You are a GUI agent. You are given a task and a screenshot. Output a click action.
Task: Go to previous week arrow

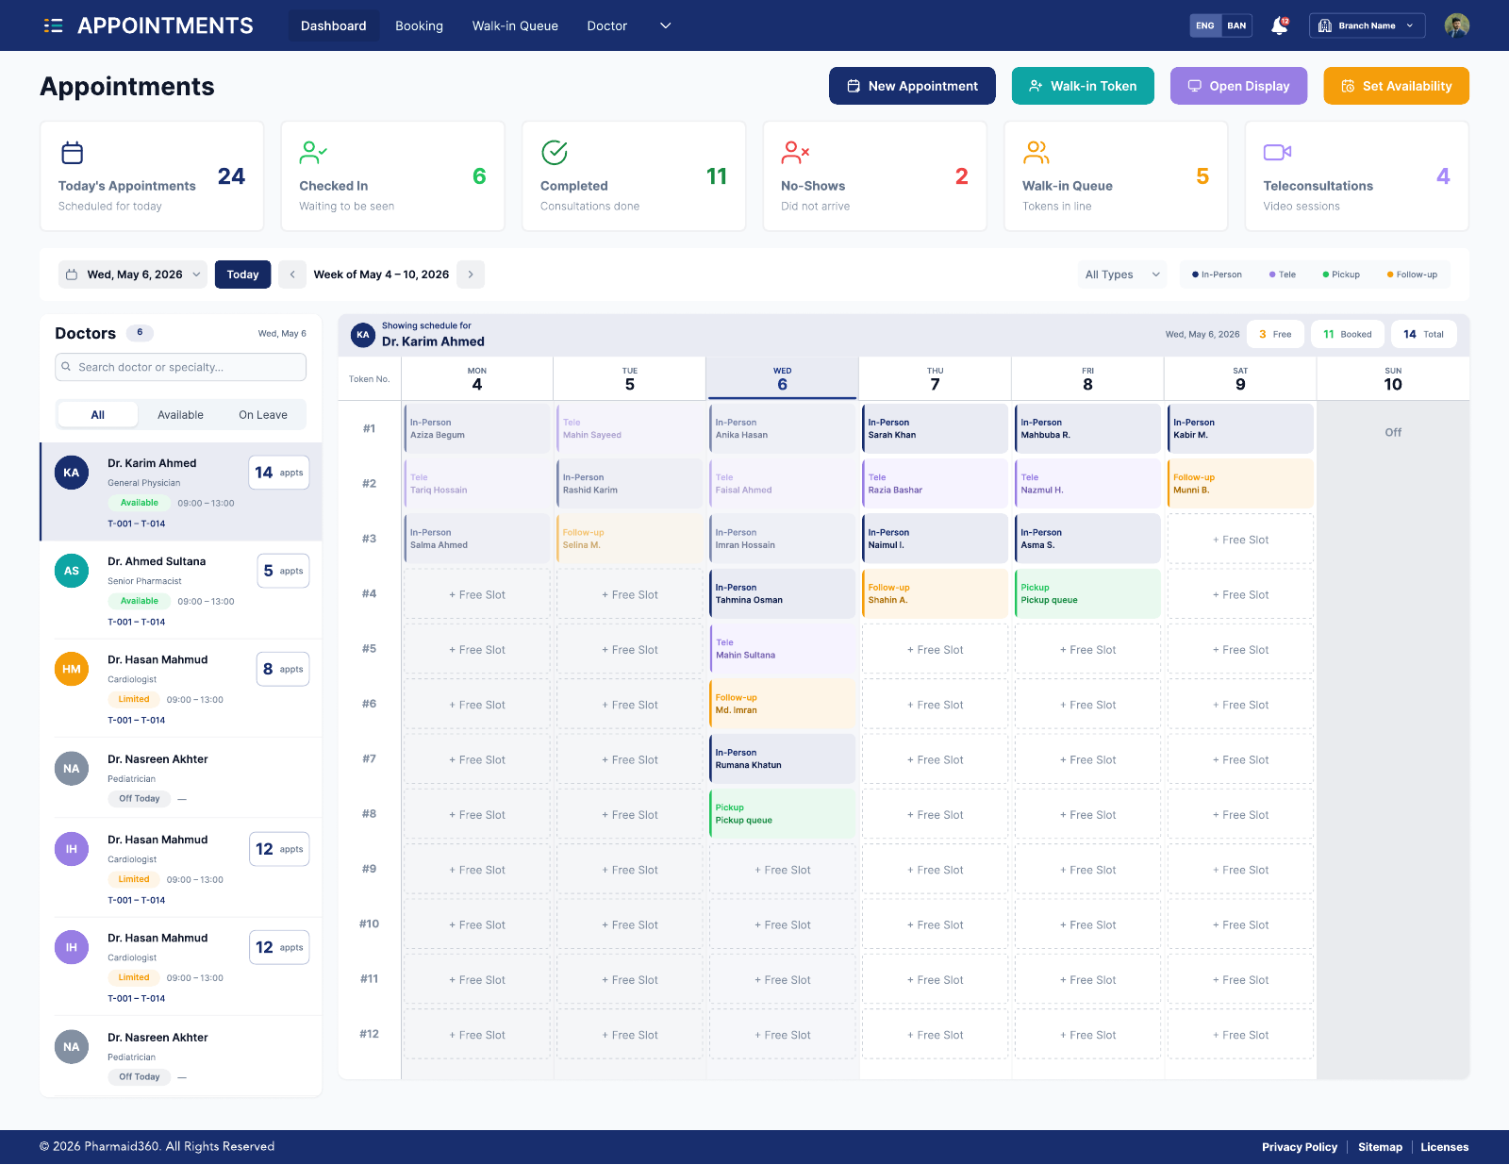click(292, 275)
